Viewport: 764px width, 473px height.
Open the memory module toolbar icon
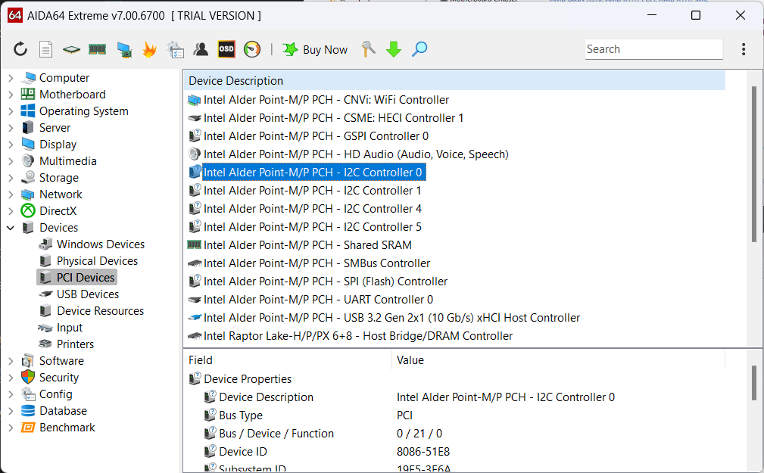click(x=98, y=49)
